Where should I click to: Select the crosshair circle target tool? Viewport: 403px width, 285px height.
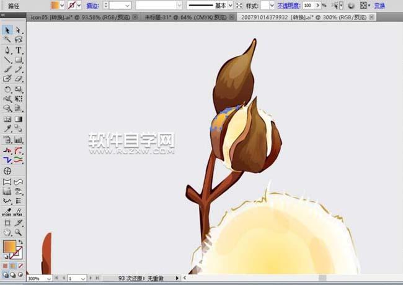[x=7, y=171]
